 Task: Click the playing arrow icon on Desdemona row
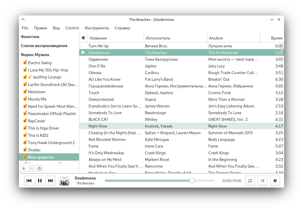(x=83, y=52)
